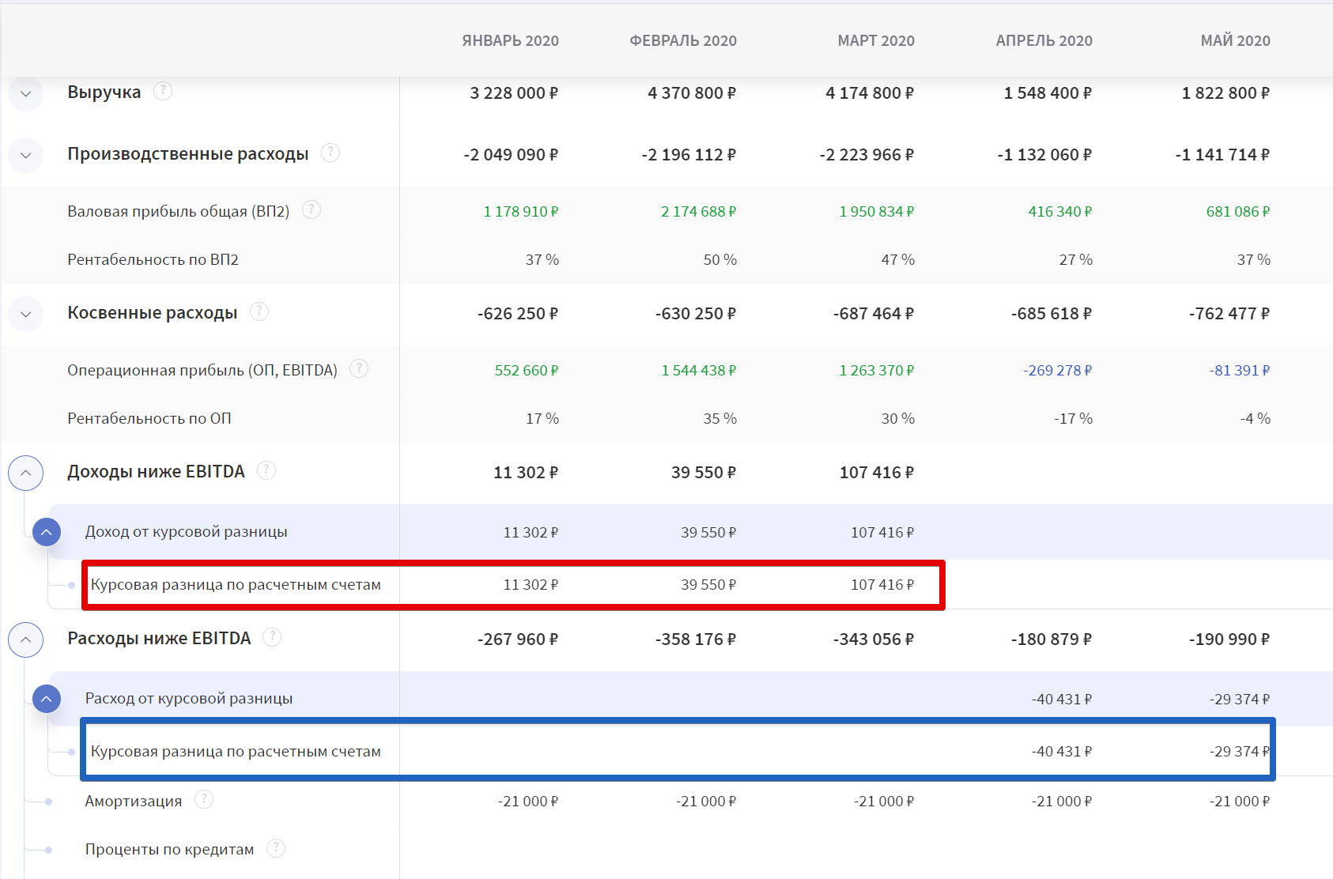Click the Валовая прибыль общая (ВП2) label

pos(179,211)
